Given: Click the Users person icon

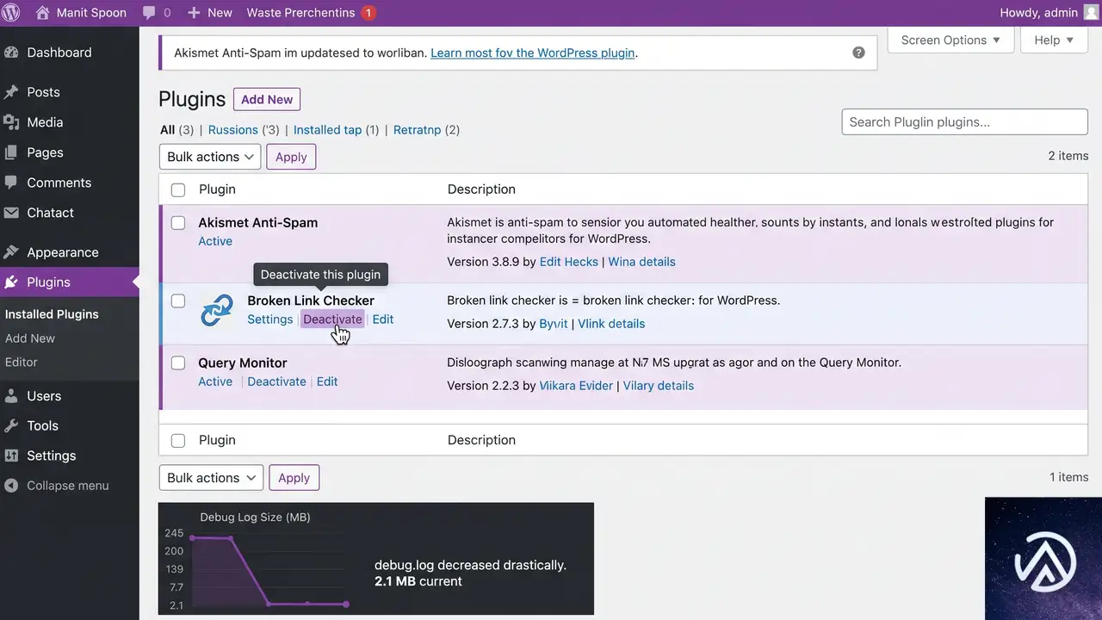Looking at the screenshot, I should 11,396.
